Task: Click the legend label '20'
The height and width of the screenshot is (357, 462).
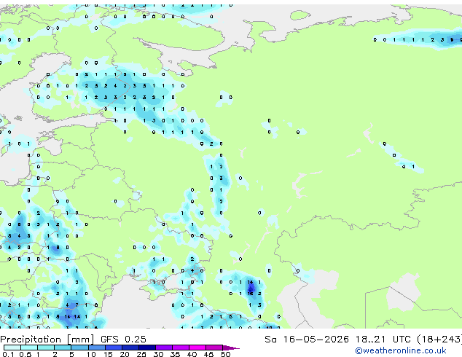Action: coord(125,354)
